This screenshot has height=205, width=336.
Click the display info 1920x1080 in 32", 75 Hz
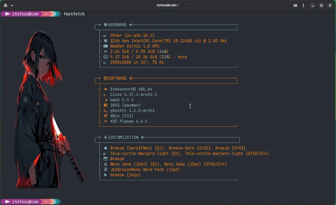[x=137, y=62]
